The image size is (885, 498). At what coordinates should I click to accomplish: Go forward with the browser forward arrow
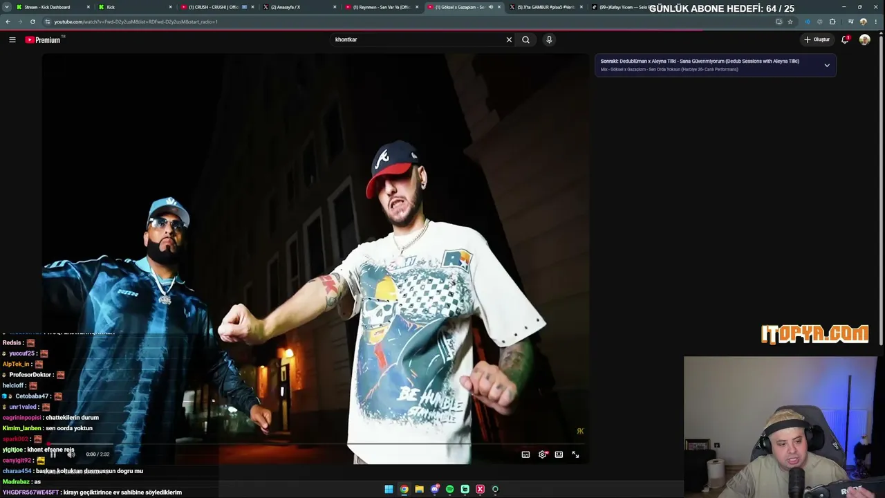pyautogui.click(x=19, y=21)
